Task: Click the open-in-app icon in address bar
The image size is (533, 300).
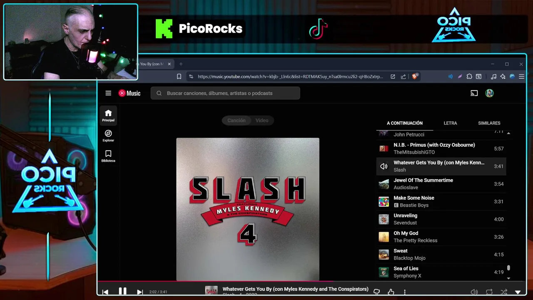Action: (x=393, y=77)
